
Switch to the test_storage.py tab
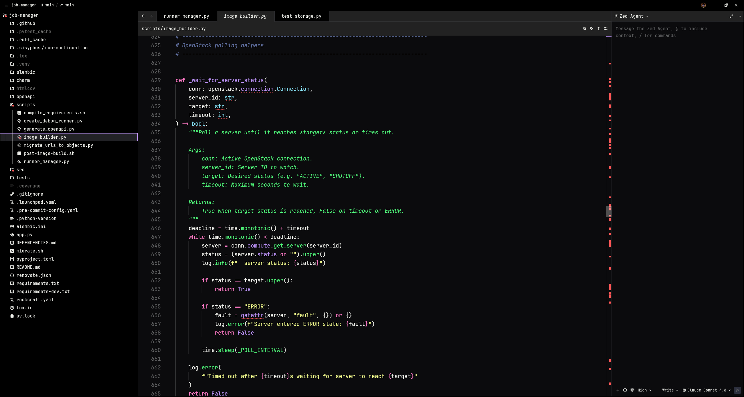(x=301, y=16)
